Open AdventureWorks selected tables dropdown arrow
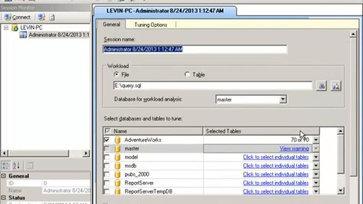 tap(316, 140)
